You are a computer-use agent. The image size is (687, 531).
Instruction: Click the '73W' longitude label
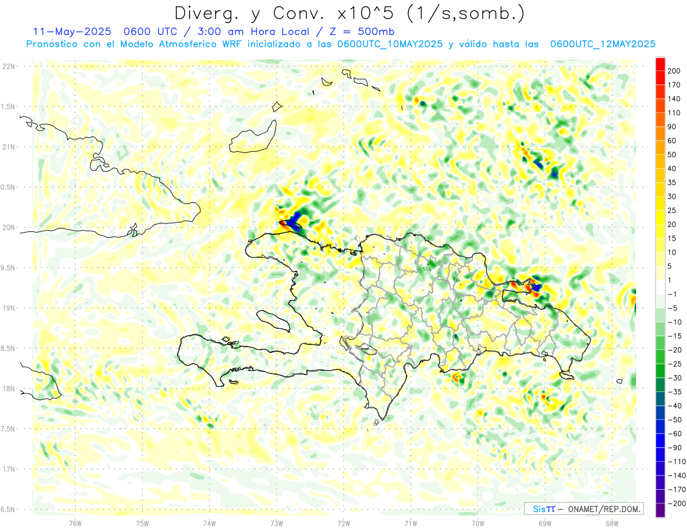point(277,523)
